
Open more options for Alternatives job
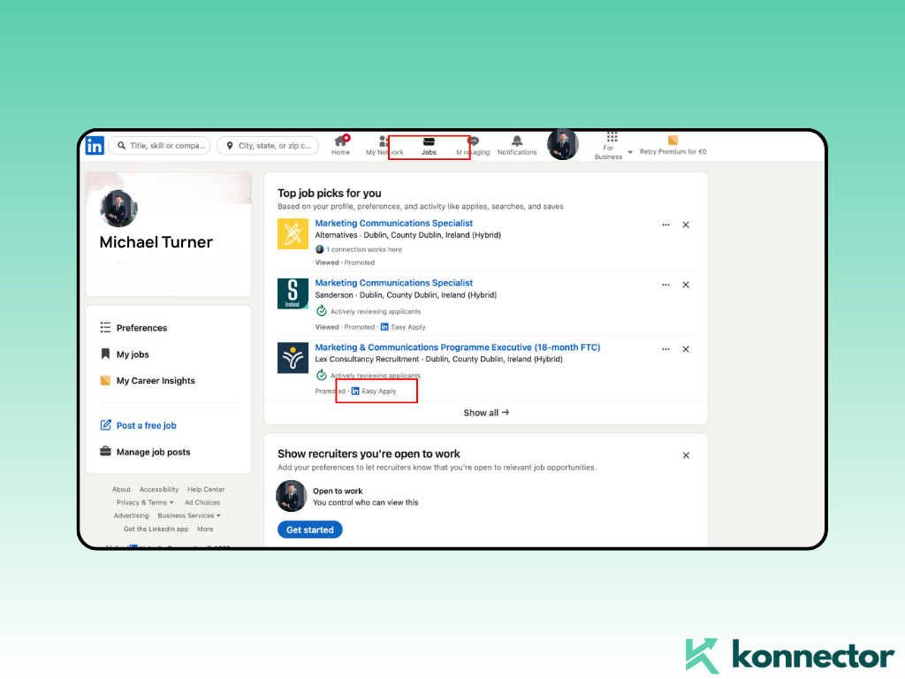pos(665,225)
